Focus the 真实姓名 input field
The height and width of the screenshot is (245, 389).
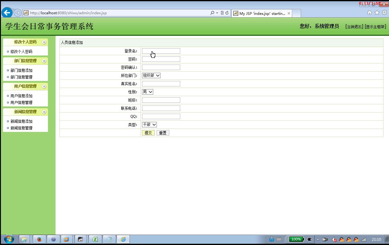(161, 84)
